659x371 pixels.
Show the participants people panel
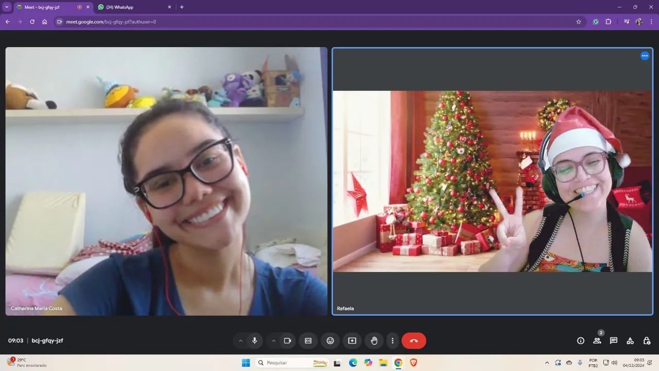click(597, 341)
